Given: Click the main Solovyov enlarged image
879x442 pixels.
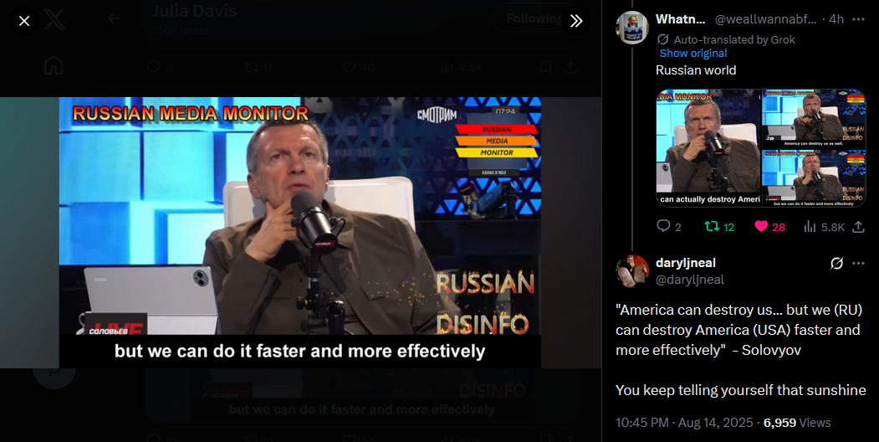Looking at the screenshot, I should (300, 233).
